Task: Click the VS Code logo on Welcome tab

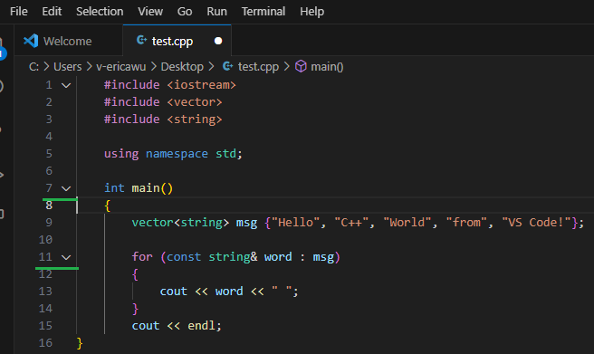Action: click(31, 41)
